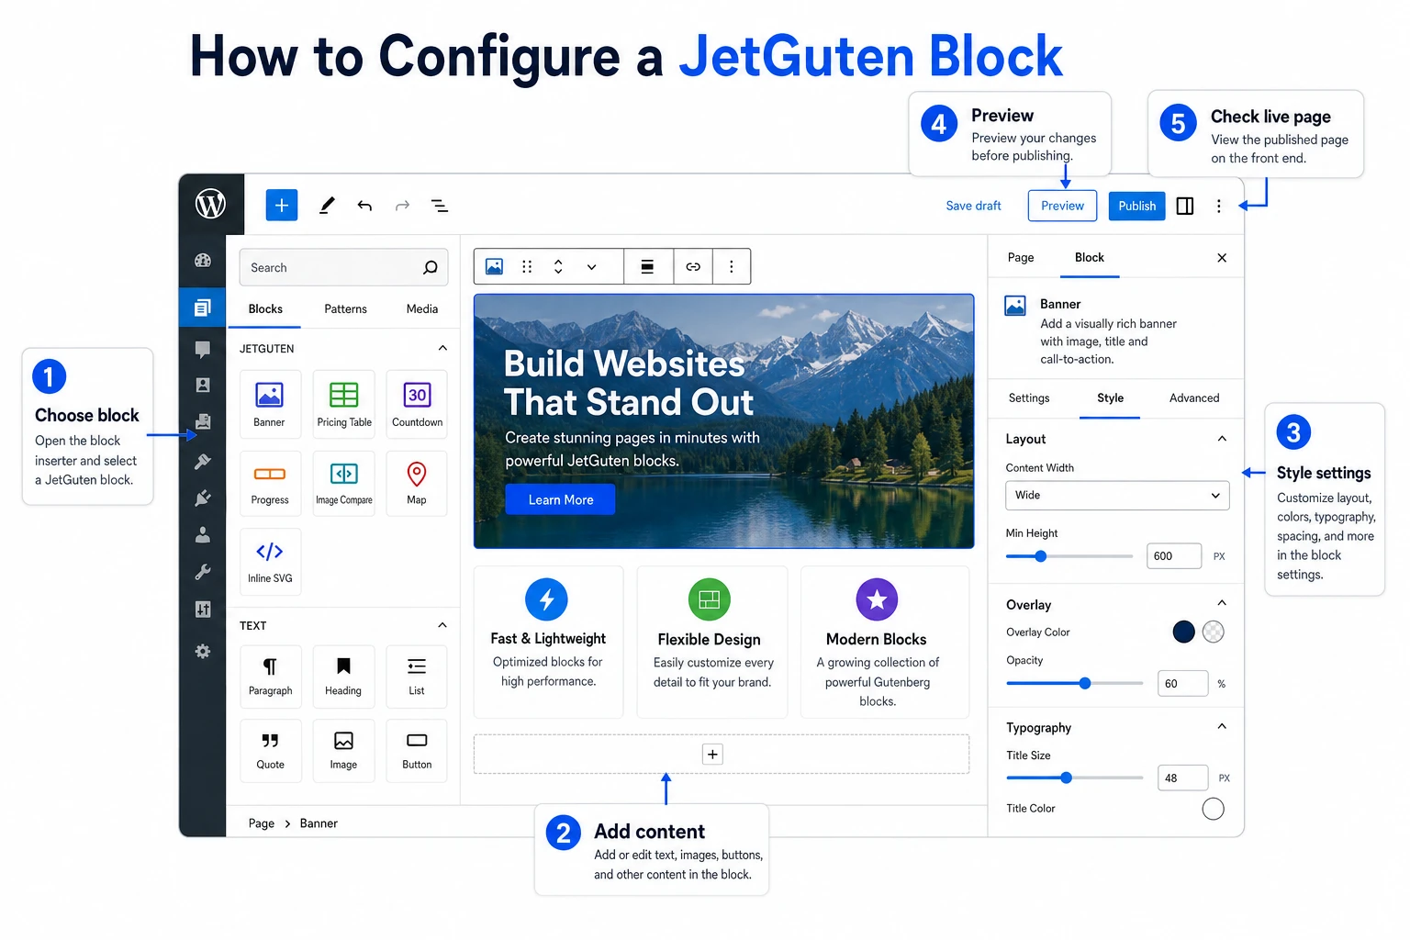Insert the Map block
This screenshot has width=1410, height=940.
(x=417, y=484)
